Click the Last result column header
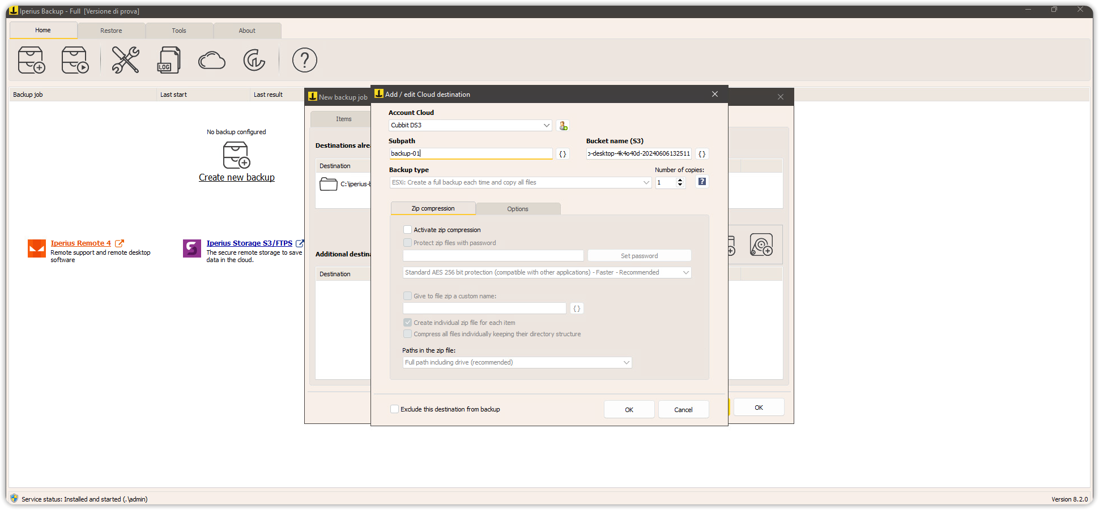 278,95
